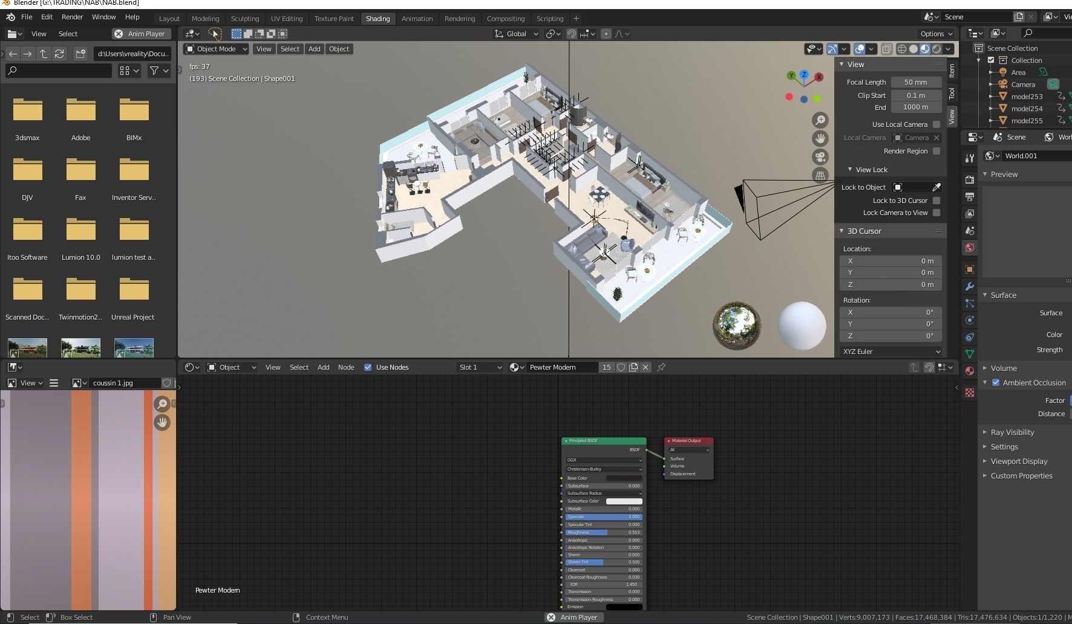Click the viewport pan hand gizmo

[x=820, y=138]
